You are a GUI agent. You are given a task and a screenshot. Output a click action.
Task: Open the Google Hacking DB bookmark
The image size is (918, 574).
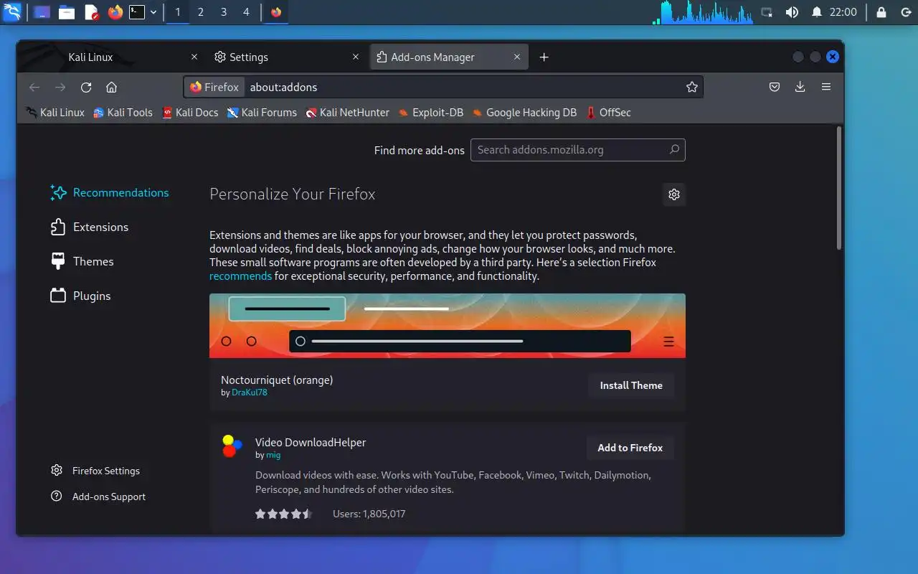pos(524,113)
